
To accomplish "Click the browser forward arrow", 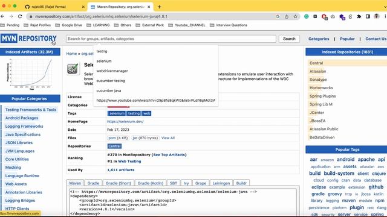I will click(x=11, y=16).
